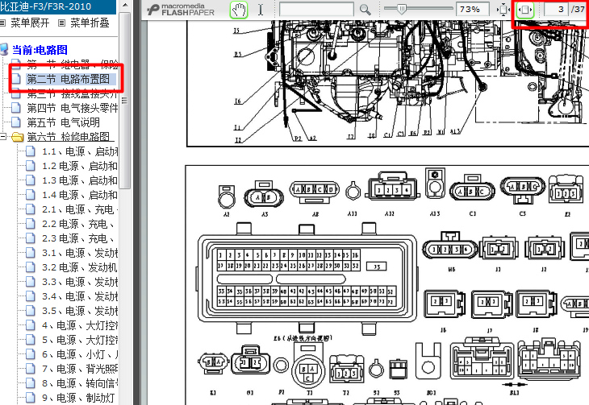Open item 1.1、电源、启动
The image size is (589, 405).
[80, 151]
